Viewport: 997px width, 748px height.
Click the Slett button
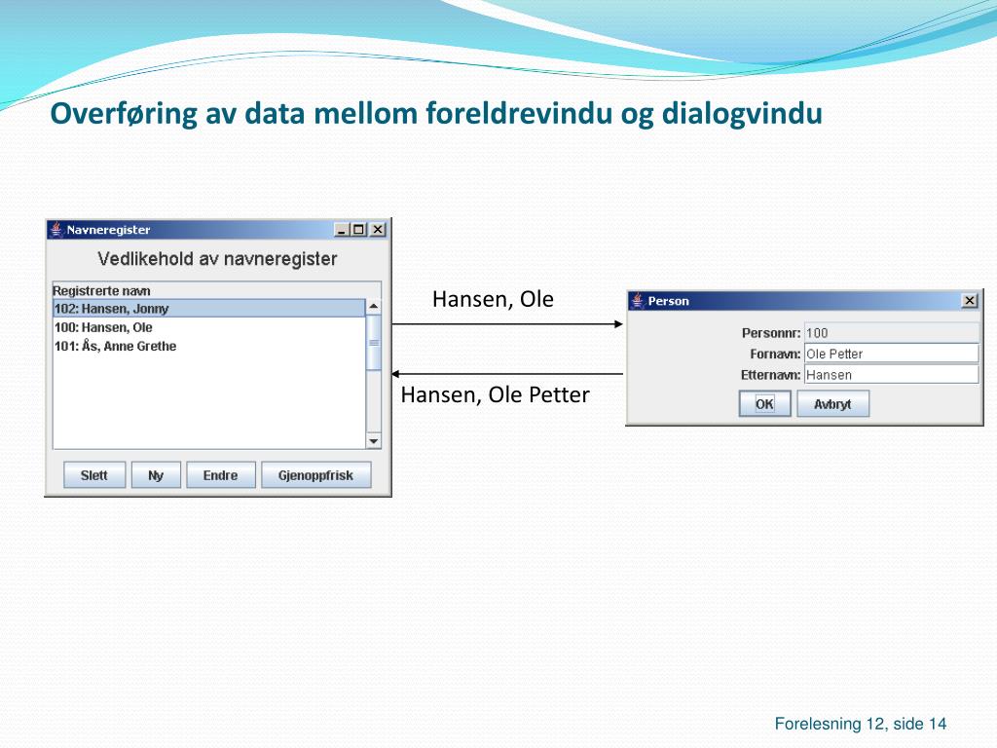coord(94,475)
